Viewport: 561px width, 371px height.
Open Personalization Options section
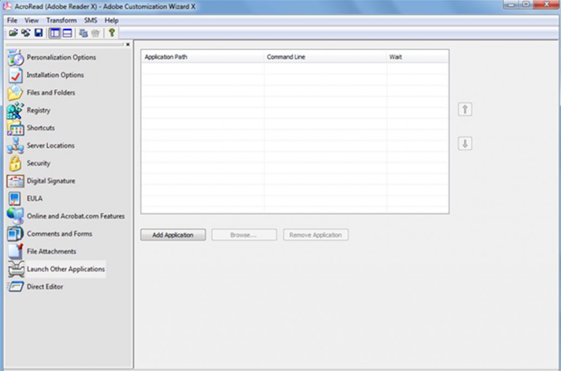[x=52, y=57]
